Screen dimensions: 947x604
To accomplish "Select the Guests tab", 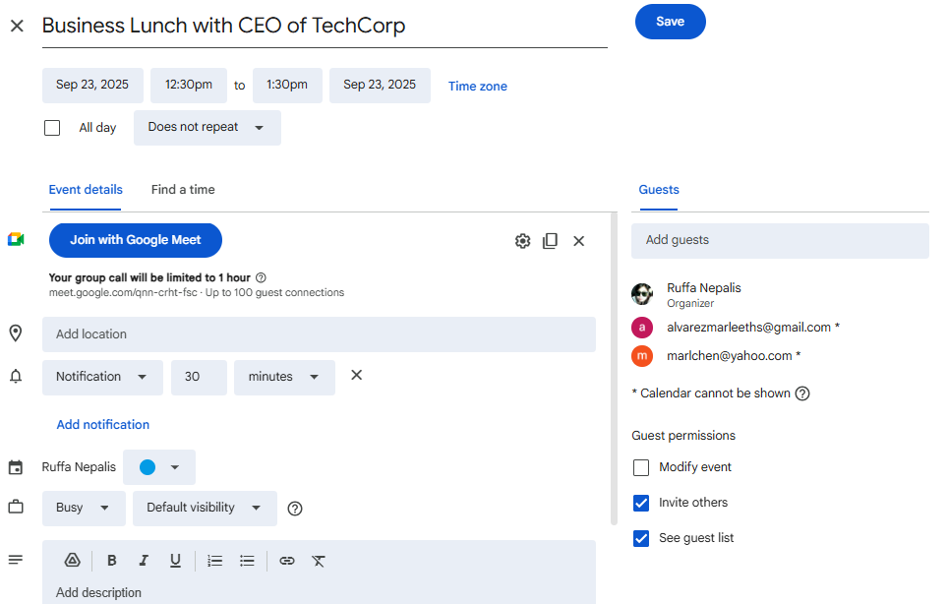I will pos(659,190).
